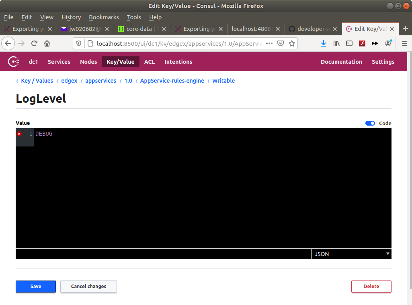Open the Downloads panel
Screen dimensions: 412x305
[x=324, y=43]
